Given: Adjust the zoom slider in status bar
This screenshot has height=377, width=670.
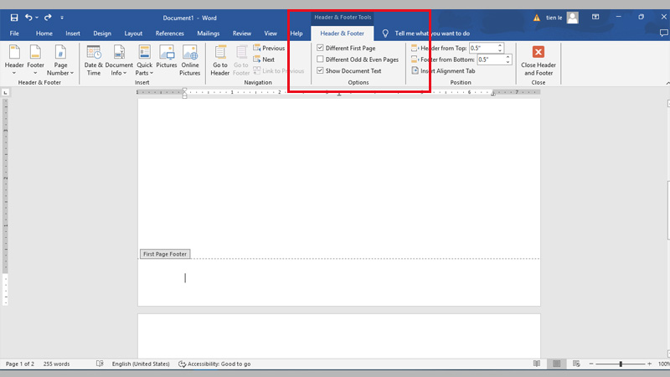Looking at the screenshot, I should (621, 364).
